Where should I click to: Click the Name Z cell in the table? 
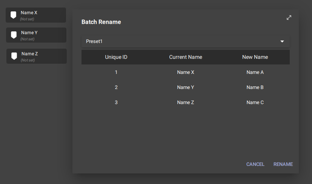186,103
